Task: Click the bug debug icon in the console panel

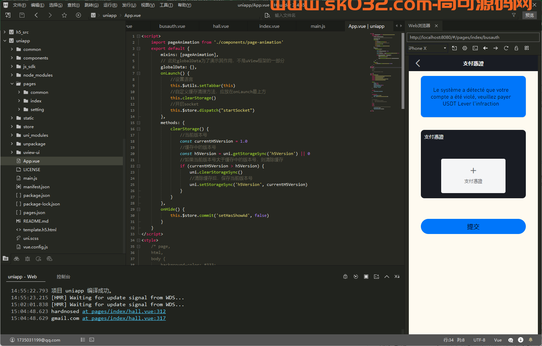Action: point(345,277)
